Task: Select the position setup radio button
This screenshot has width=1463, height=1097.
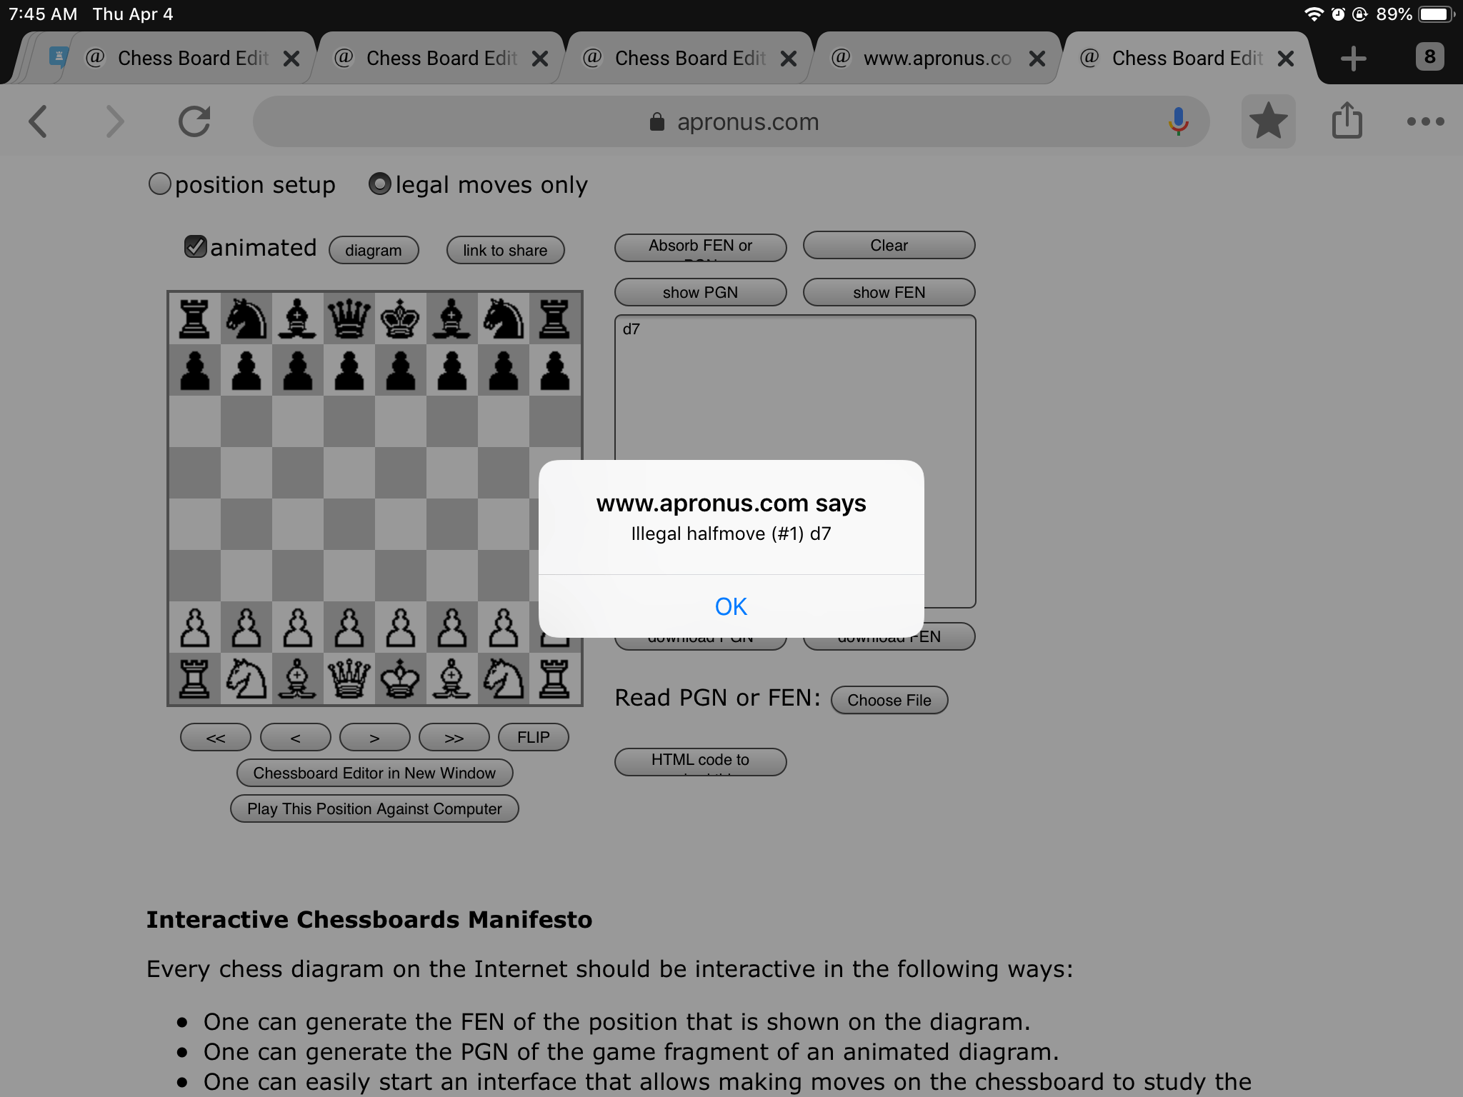Action: point(160,184)
